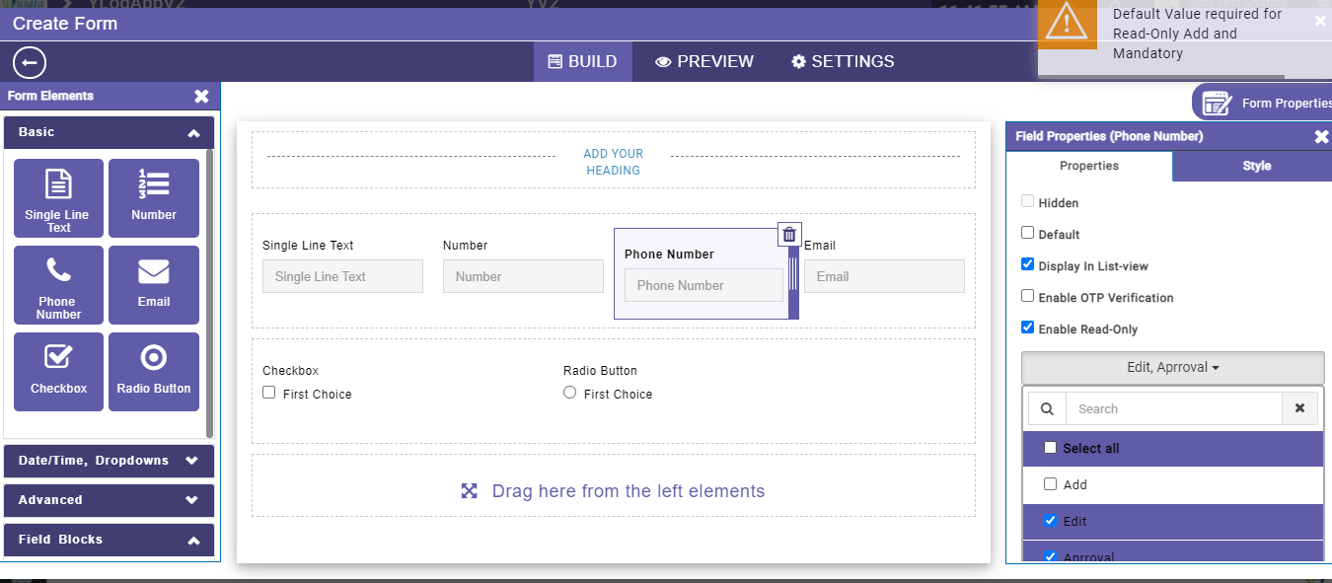Click the back arrow icon
Screen dimensions: 1332x583
pyautogui.click(x=30, y=63)
